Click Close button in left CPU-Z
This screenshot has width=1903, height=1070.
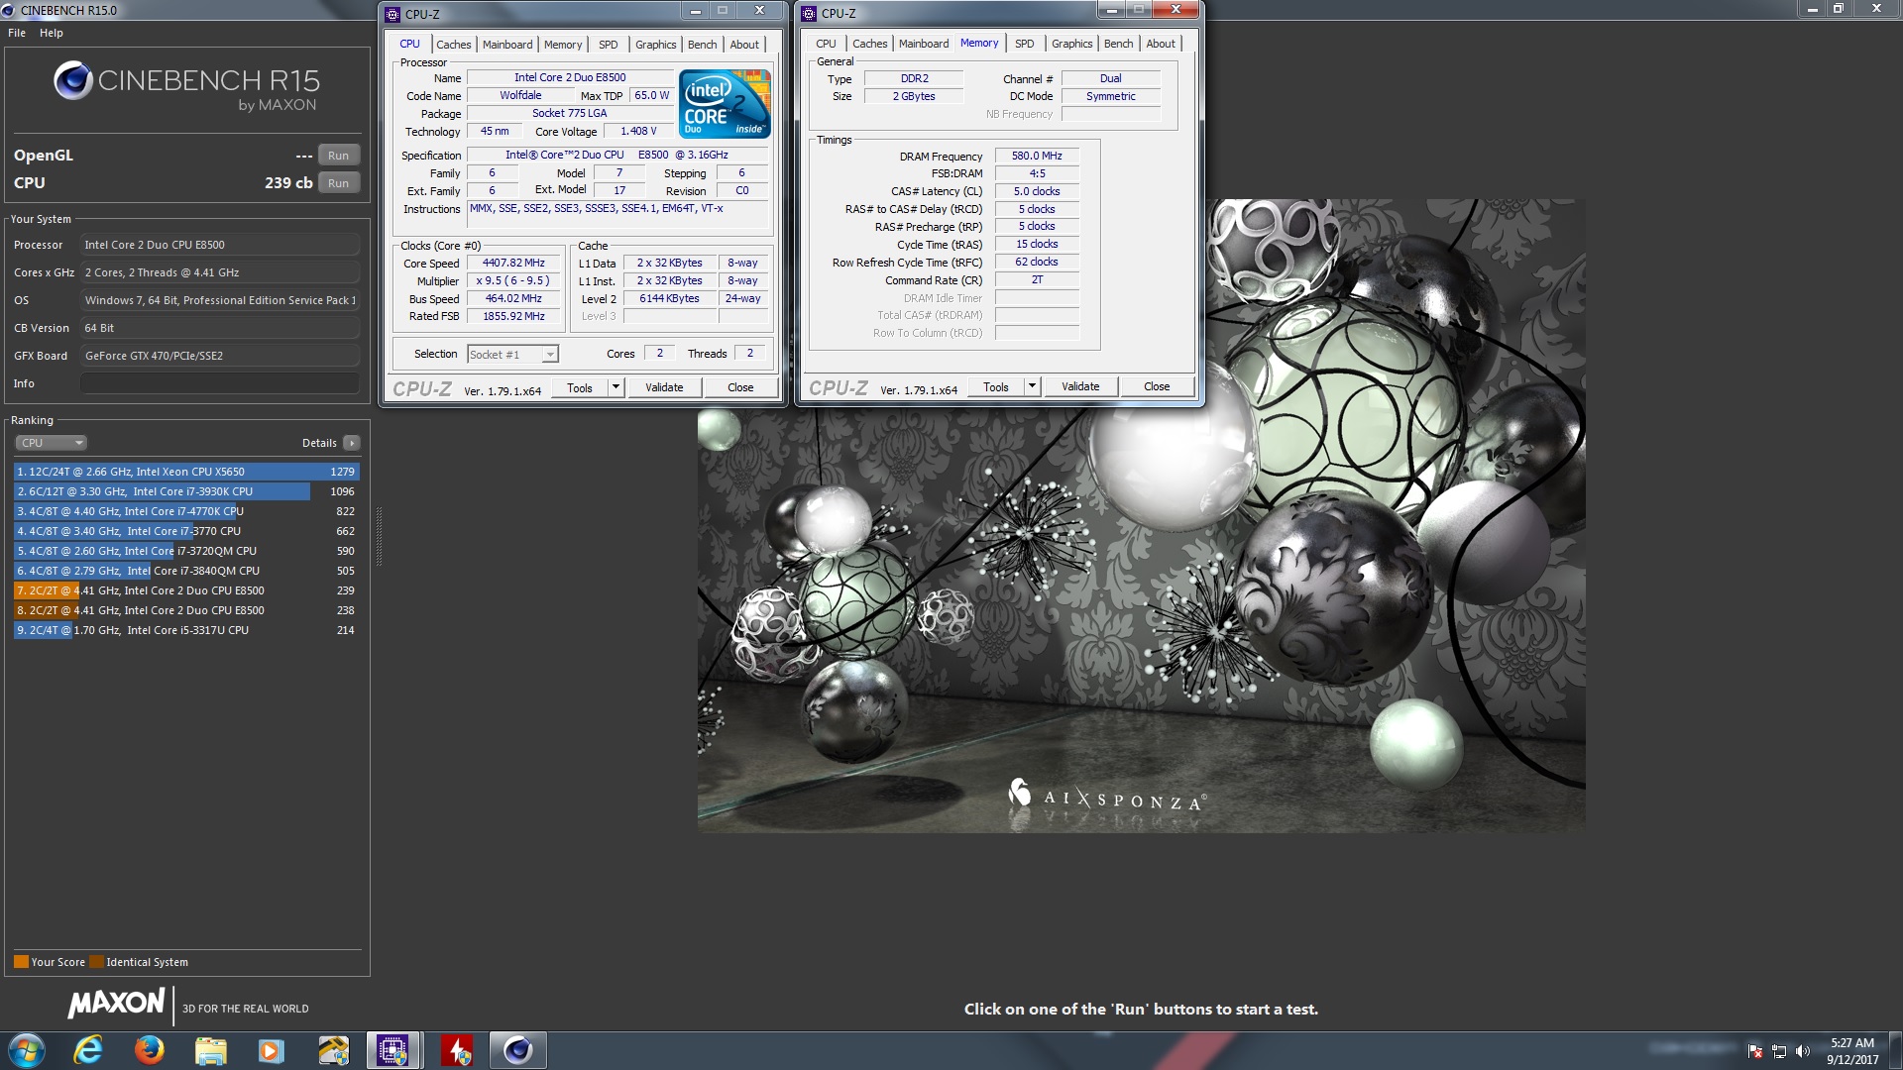(x=740, y=387)
